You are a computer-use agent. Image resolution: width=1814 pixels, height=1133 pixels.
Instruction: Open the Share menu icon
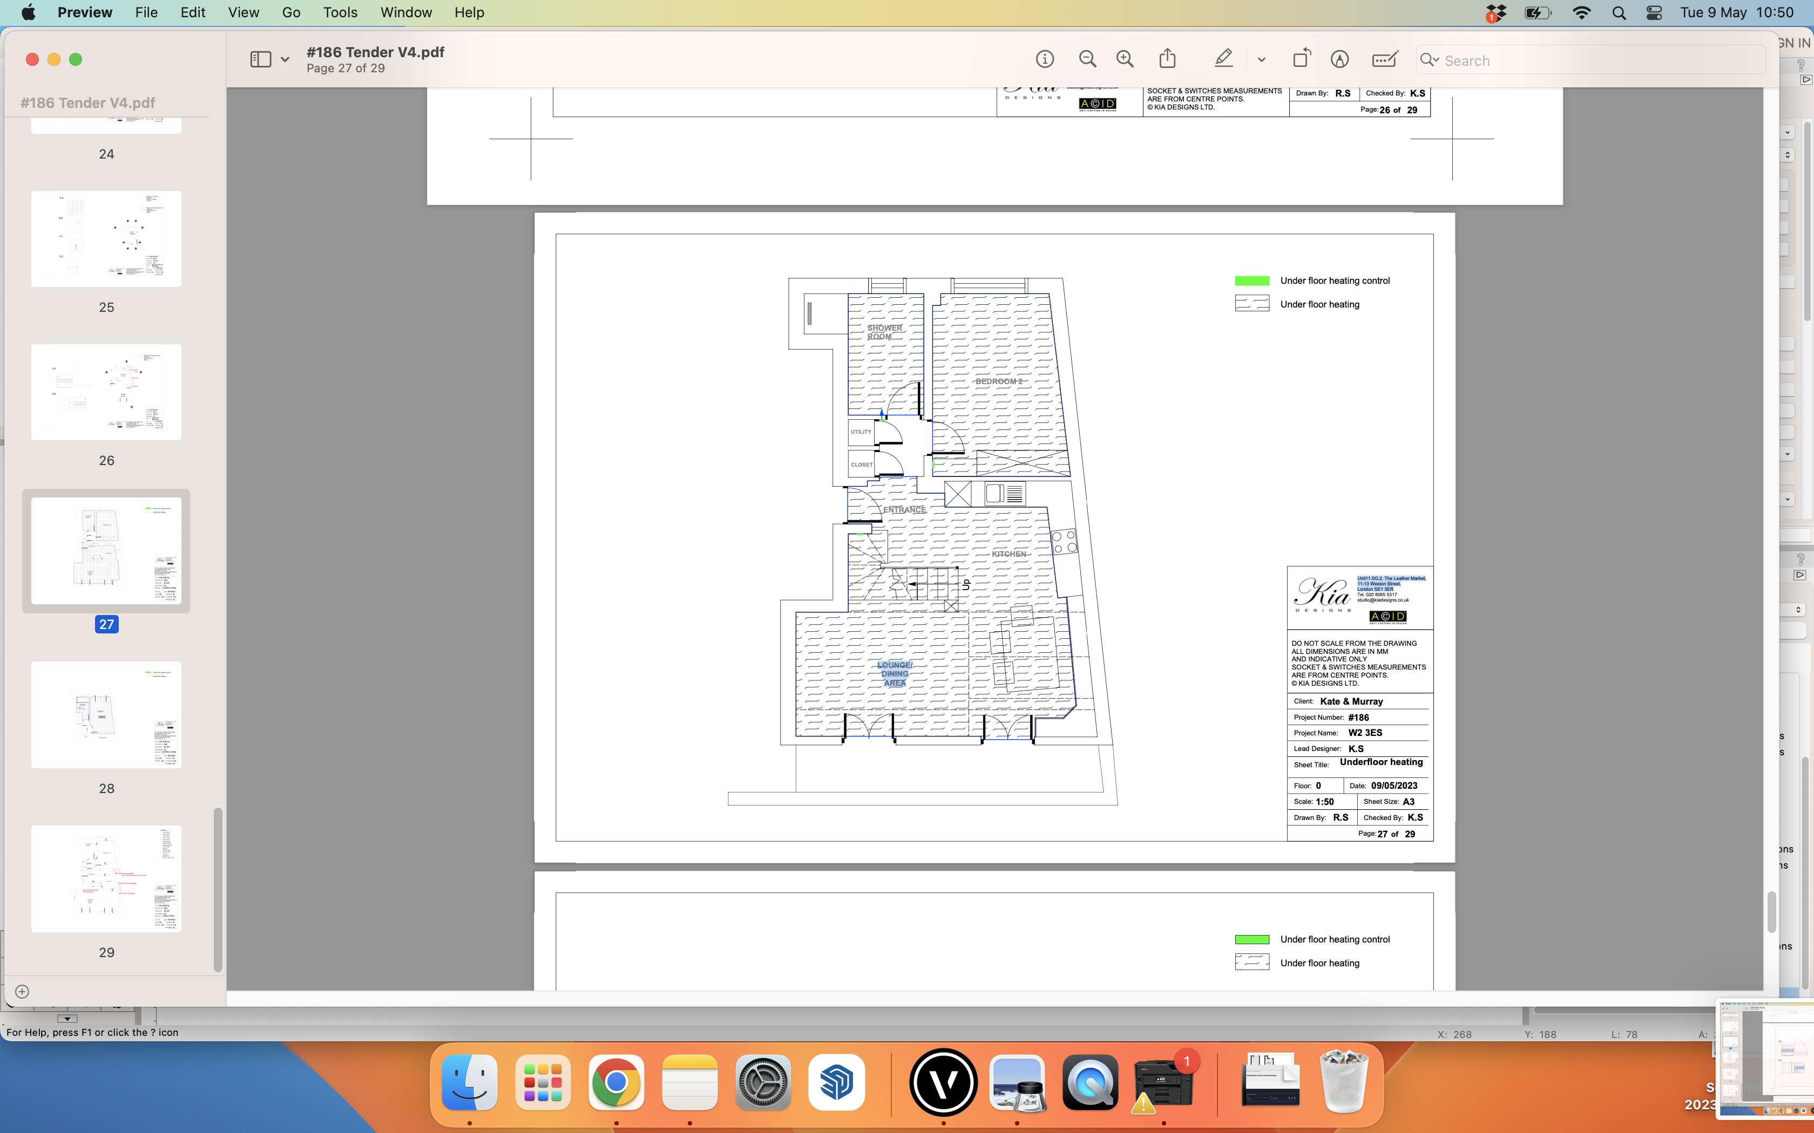click(1167, 58)
